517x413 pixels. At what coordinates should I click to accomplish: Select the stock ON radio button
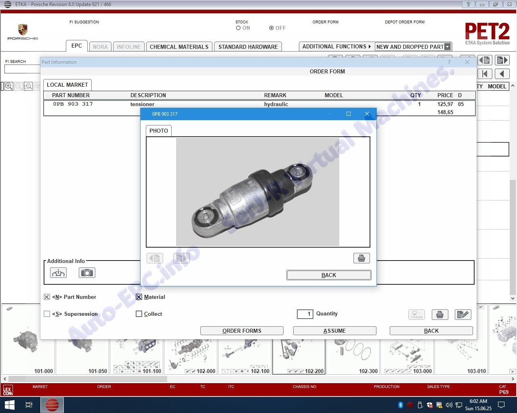[238, 28]
